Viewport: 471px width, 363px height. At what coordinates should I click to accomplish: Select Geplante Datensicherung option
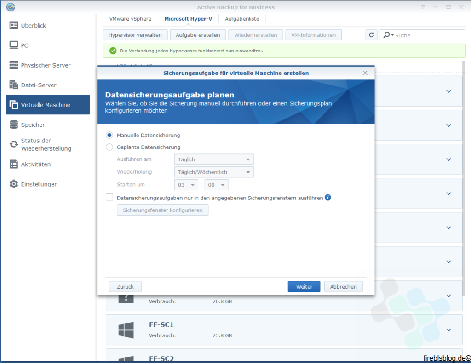coord(109,147)
